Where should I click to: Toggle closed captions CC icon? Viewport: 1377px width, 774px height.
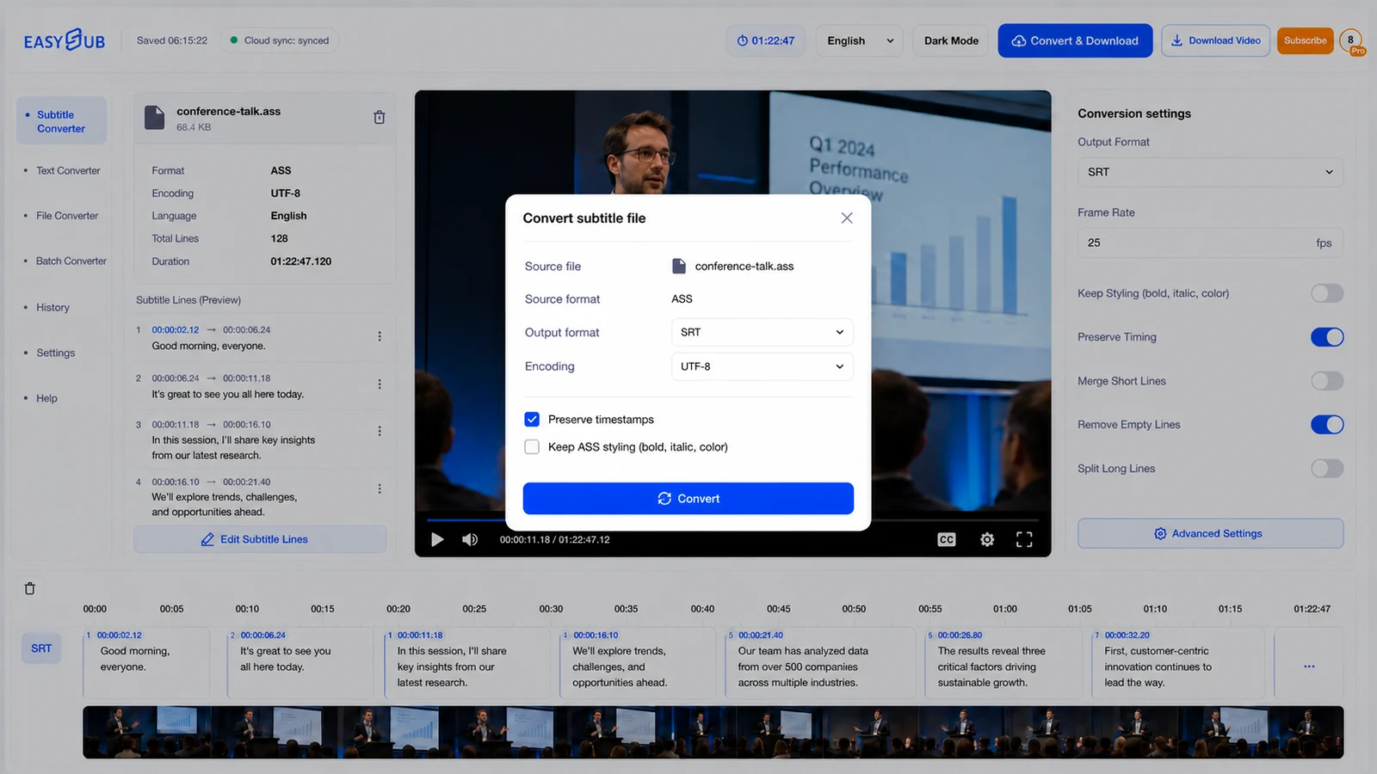[947, 539]
